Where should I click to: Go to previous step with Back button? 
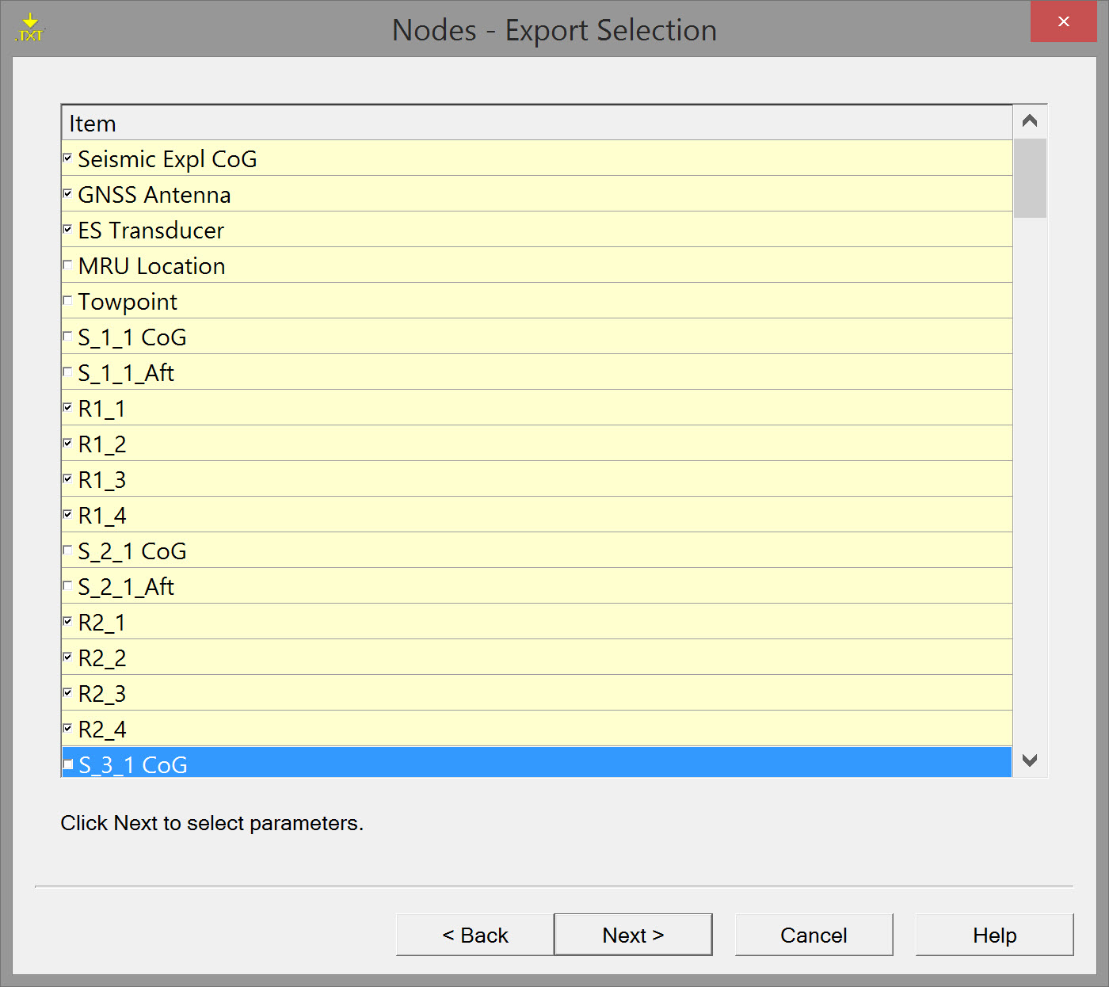point(474,936)
